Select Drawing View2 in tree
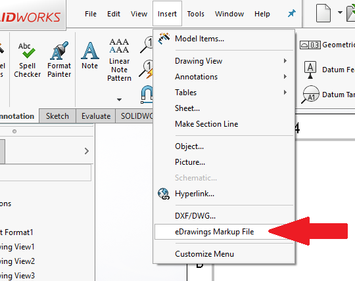The image size is (355, 281). coord(17,261)
